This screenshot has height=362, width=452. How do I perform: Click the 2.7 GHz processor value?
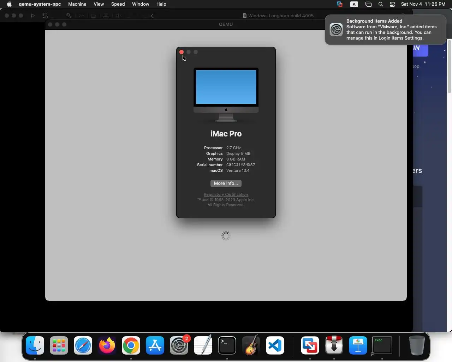click(x=233, y=148)
